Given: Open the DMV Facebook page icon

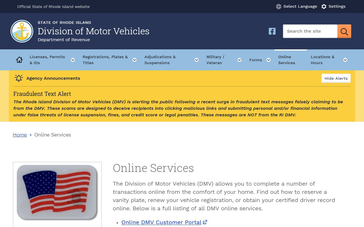Looking at the screenshot, I should click(x=272, y=31).
